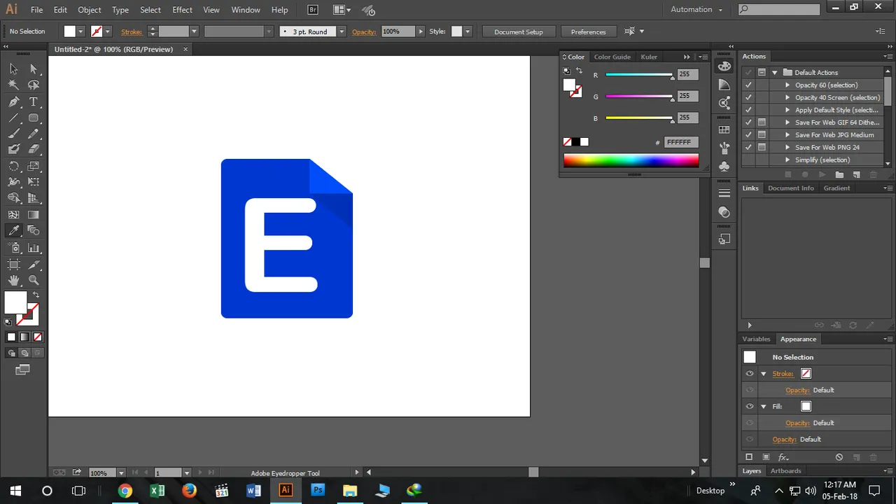Select the Lasso tool
Image resolution: width=896 pixels, height=504 pixels.
(x=33, y=85)
